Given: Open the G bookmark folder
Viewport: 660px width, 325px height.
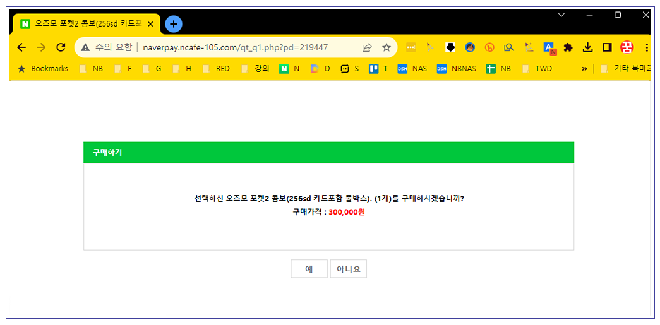Looking at the screenshot, I should tap(152, 69).
